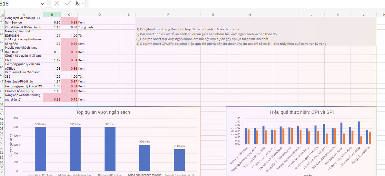
Task: Click cell 'Nâng cấp website thương mại điện tử'
Action: (x=24, y=97)
